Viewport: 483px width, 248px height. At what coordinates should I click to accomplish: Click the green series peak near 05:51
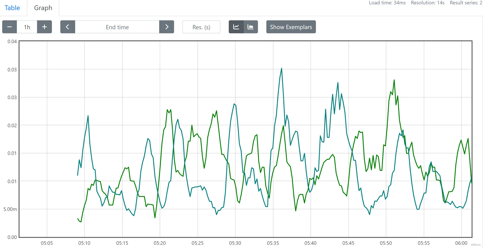(394, 80)
